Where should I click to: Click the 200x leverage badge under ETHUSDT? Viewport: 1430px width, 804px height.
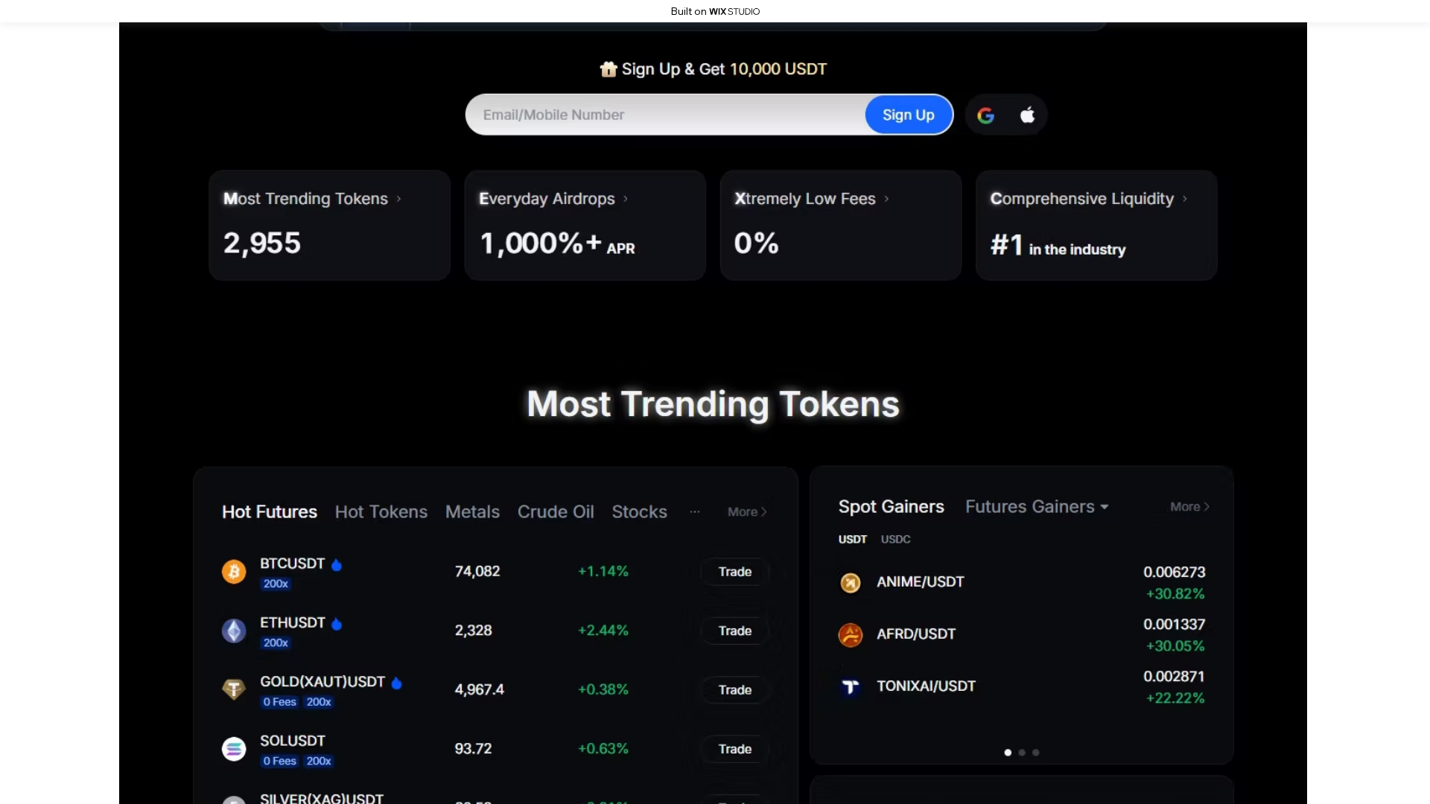(x=276, y=643)
